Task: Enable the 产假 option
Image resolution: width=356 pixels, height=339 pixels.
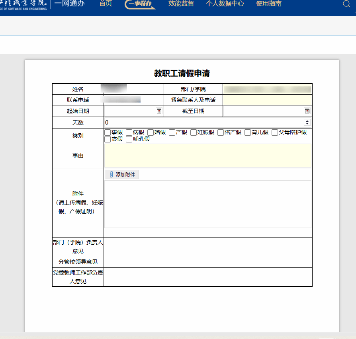Action: (172, 132)
